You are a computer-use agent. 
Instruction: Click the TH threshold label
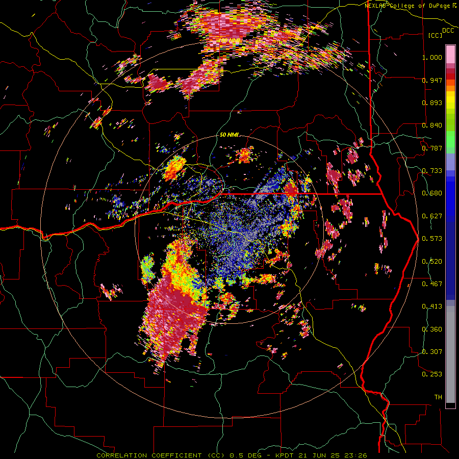438,397
